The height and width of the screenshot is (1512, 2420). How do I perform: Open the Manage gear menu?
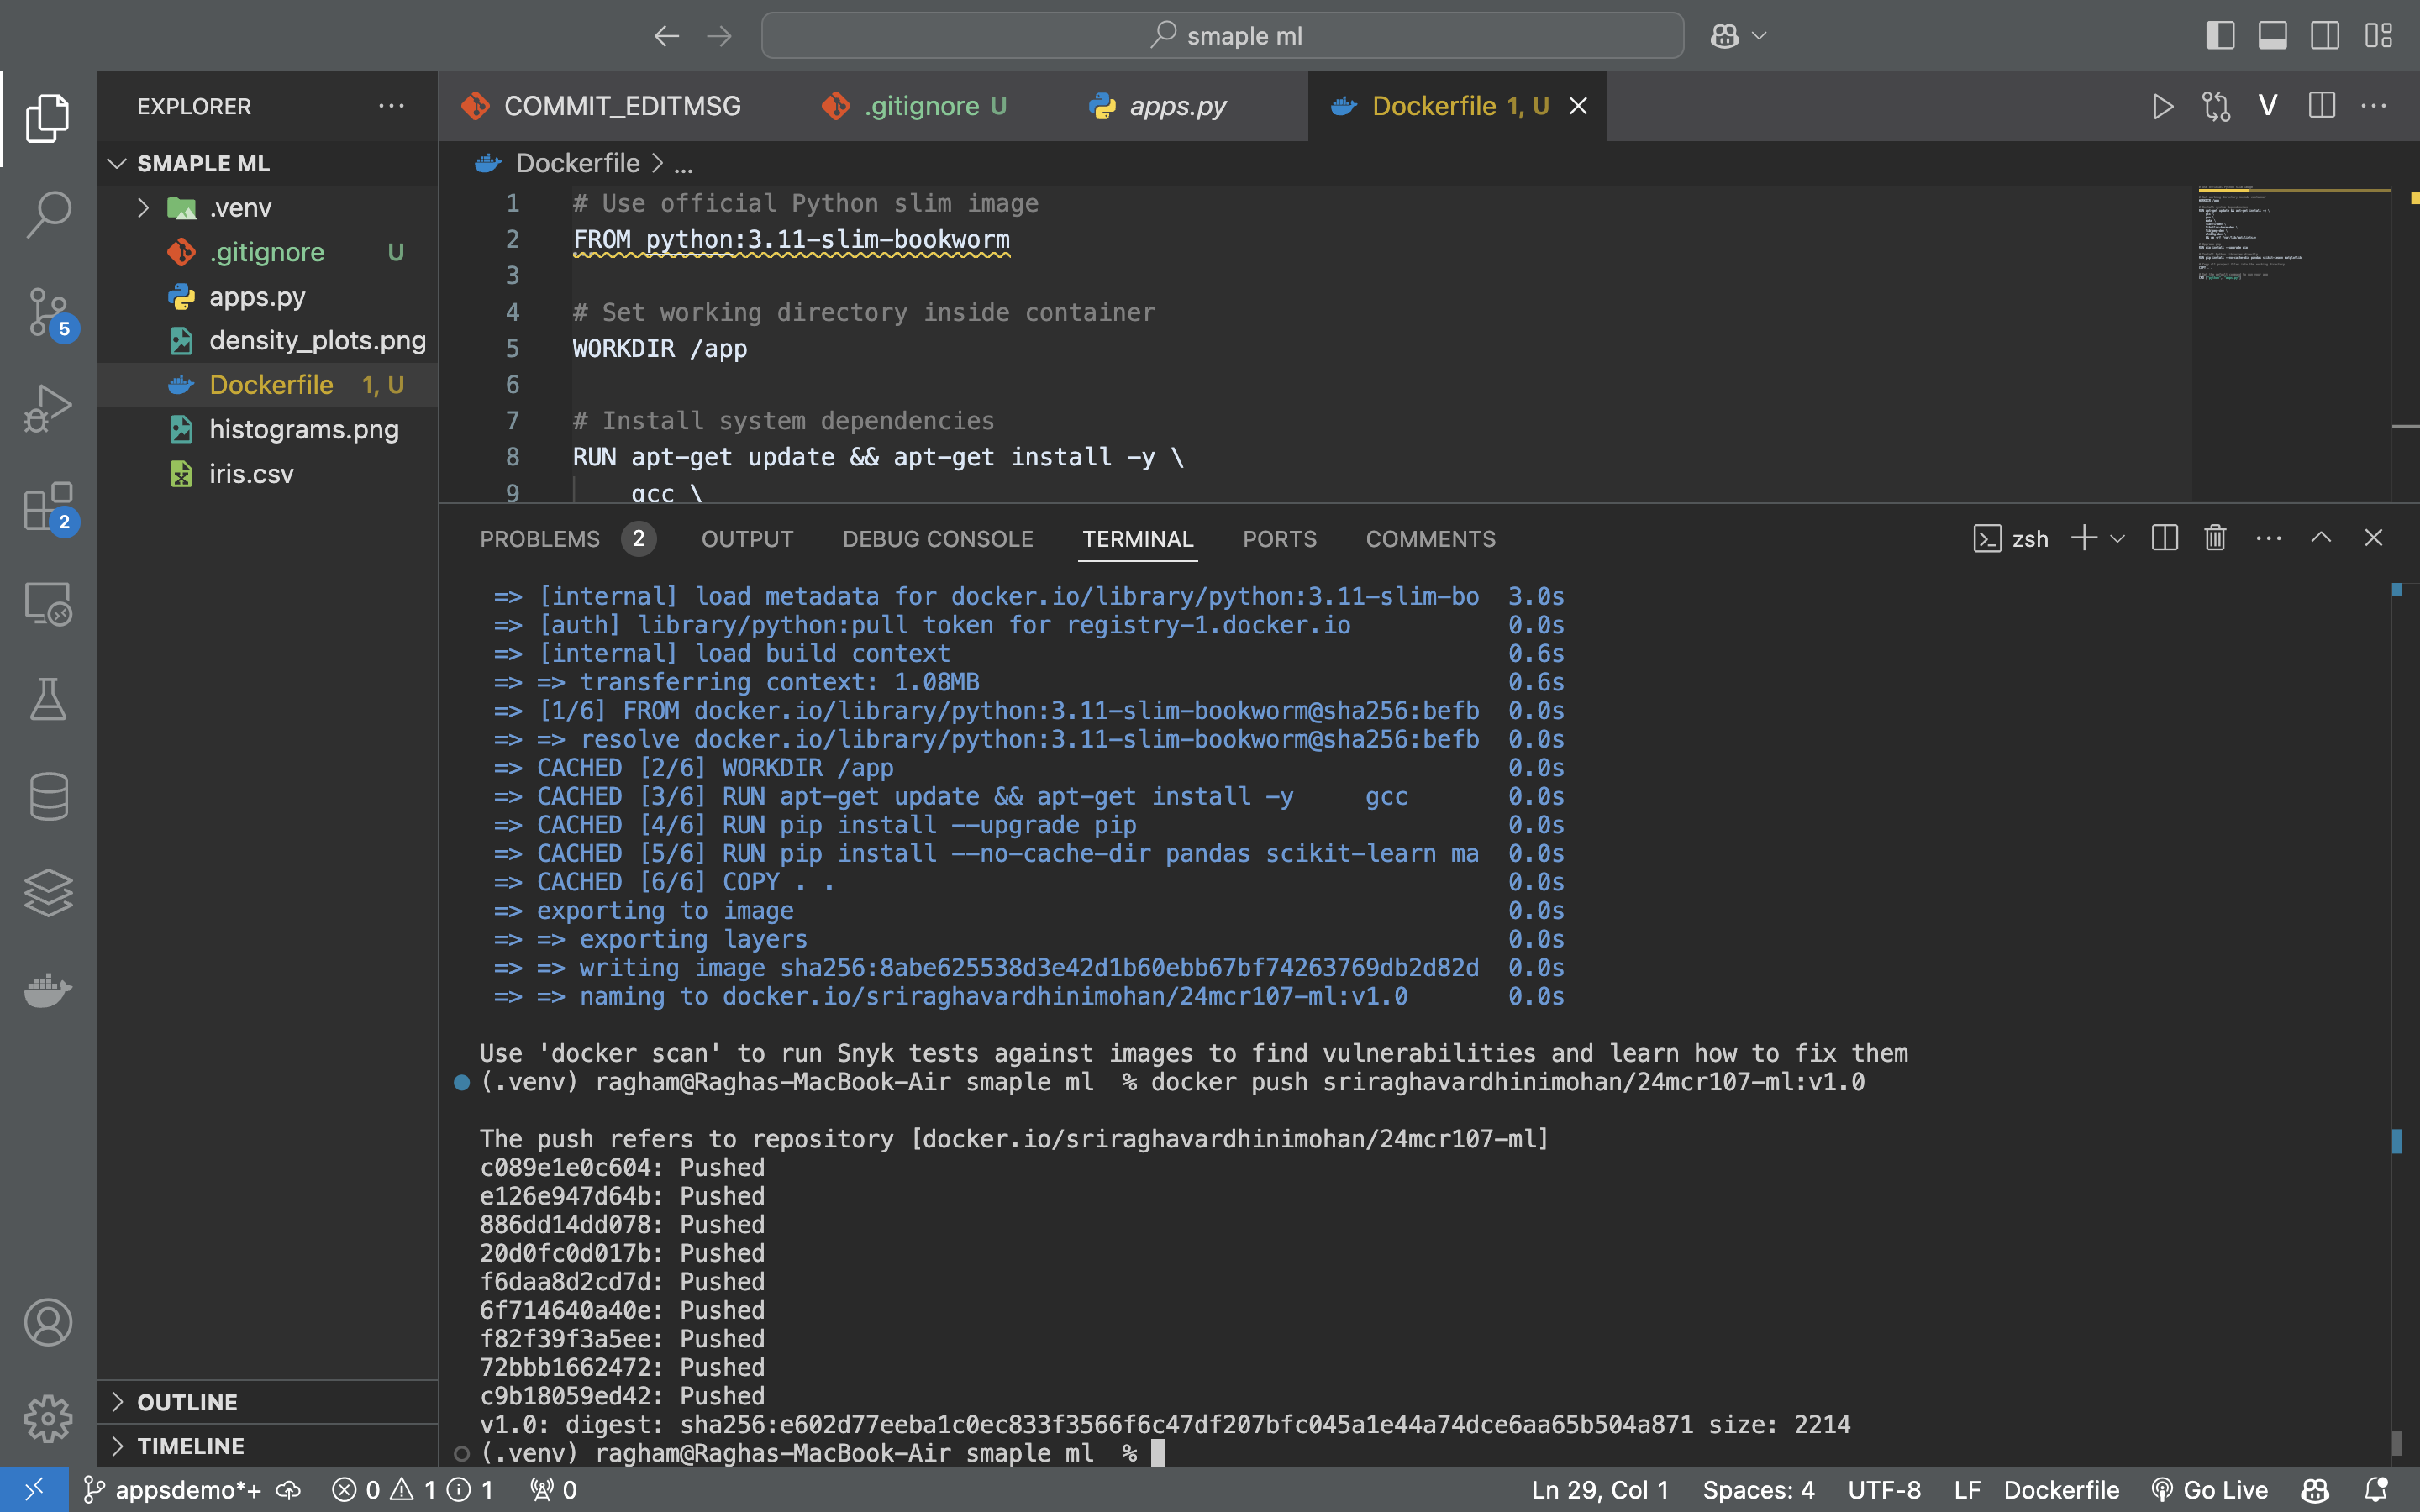tap(48, 1418)
